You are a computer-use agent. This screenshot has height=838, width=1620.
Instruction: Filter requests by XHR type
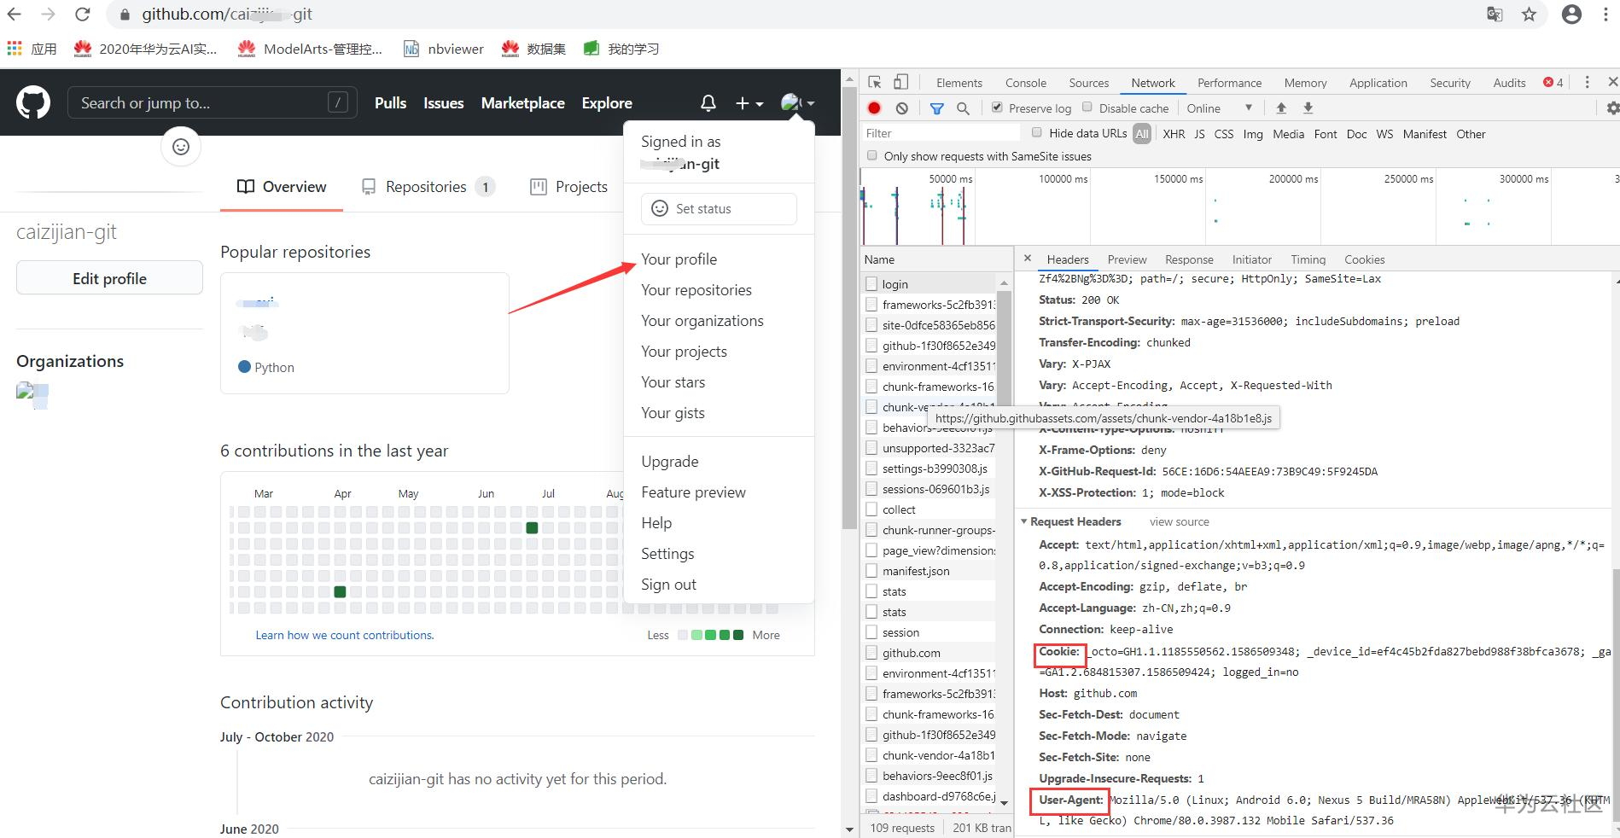(x=1174, y=134)
